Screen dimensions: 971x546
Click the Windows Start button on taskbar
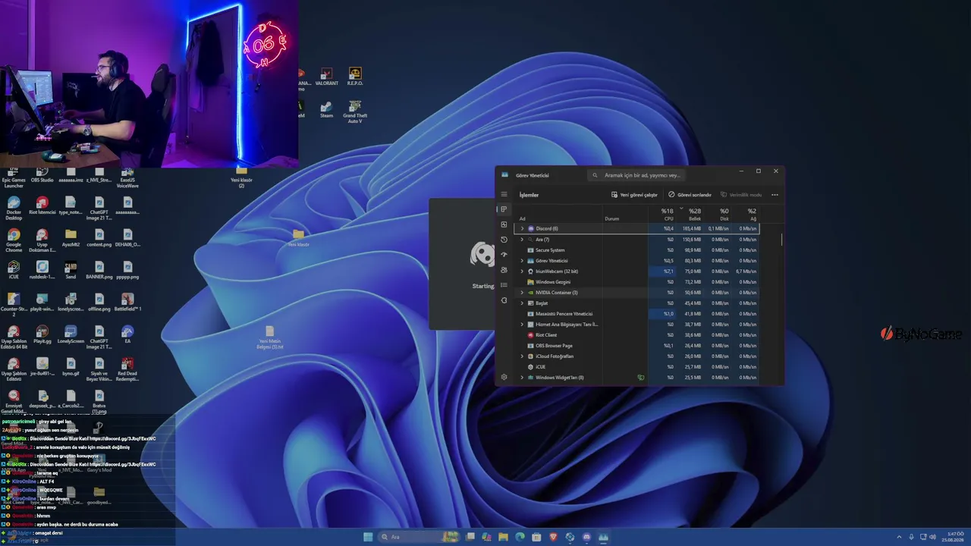coord(368,537)
